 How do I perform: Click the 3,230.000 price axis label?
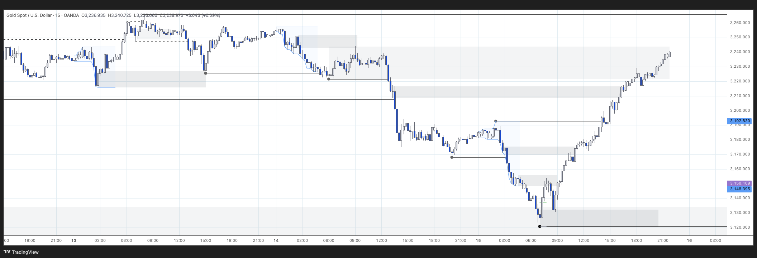click(x=740, y=66)
